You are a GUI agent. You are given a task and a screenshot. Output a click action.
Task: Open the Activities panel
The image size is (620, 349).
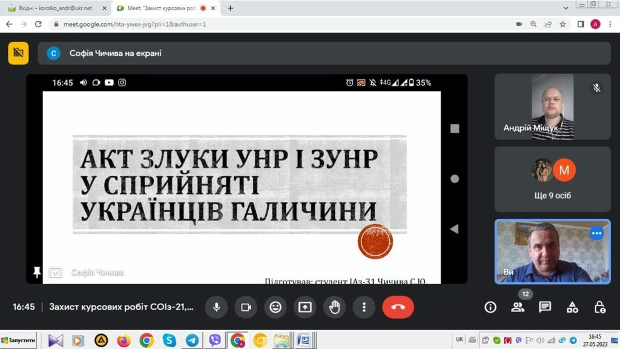[572, 307]
